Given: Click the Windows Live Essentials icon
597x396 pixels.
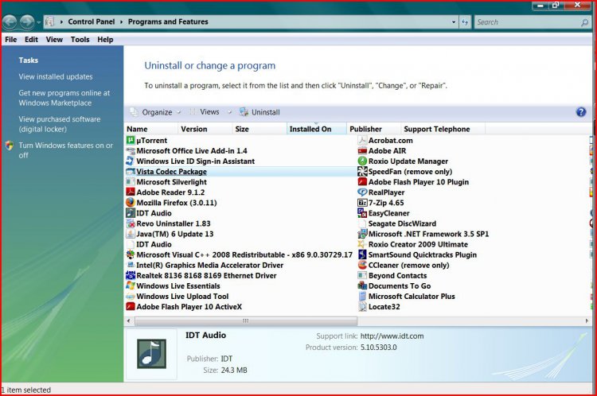Looking at the screenshot, I should pyautogui.click(x=131, y=285).
